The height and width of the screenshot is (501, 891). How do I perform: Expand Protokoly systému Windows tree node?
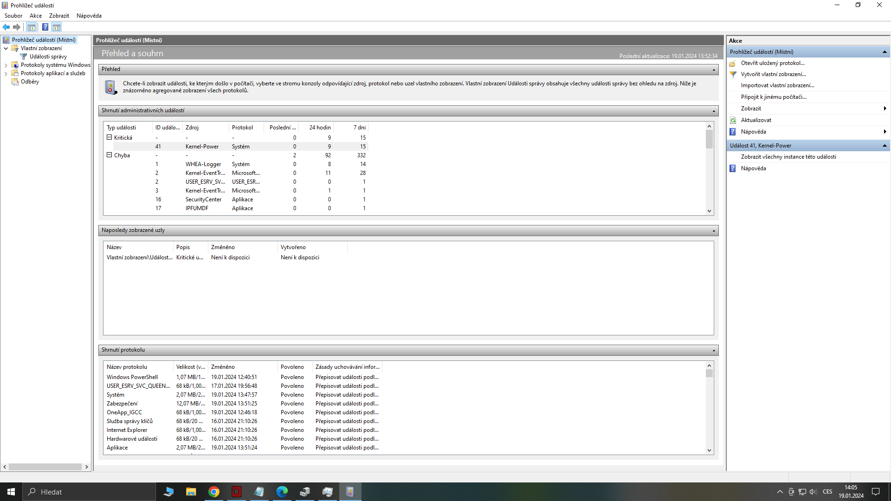[x=6, y=65]
